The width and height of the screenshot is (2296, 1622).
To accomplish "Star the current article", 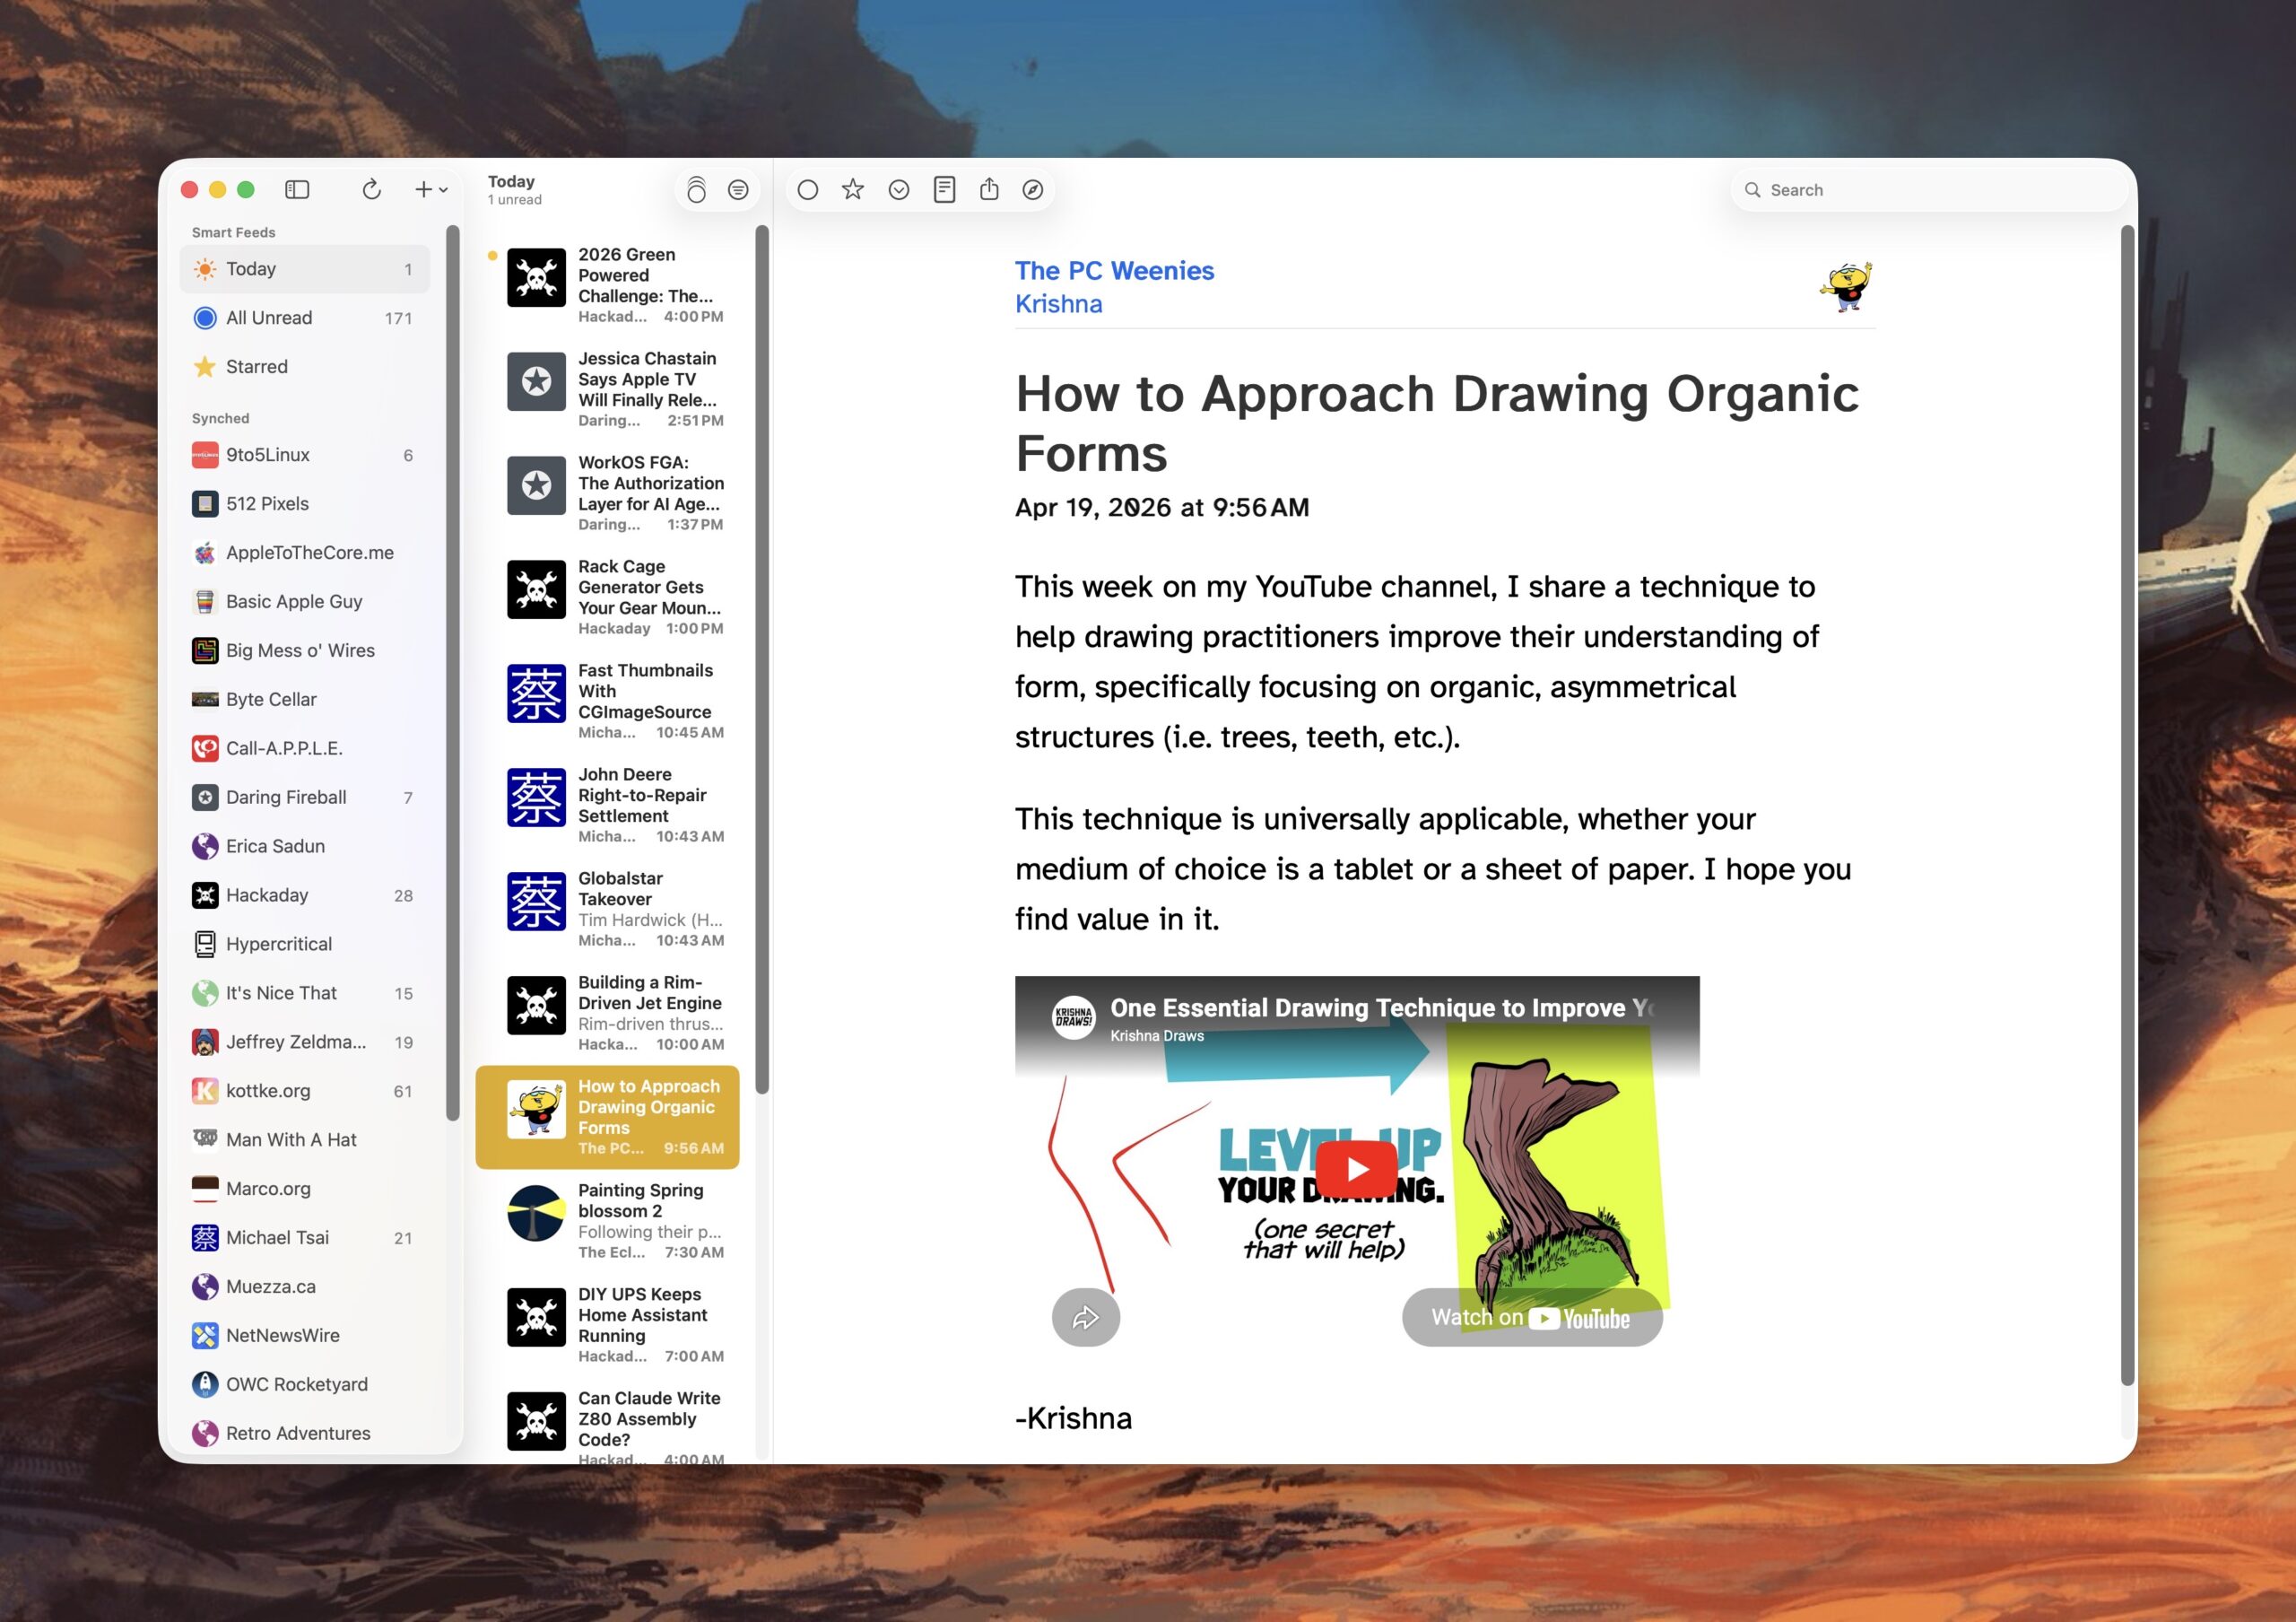I will coord(852,189).
